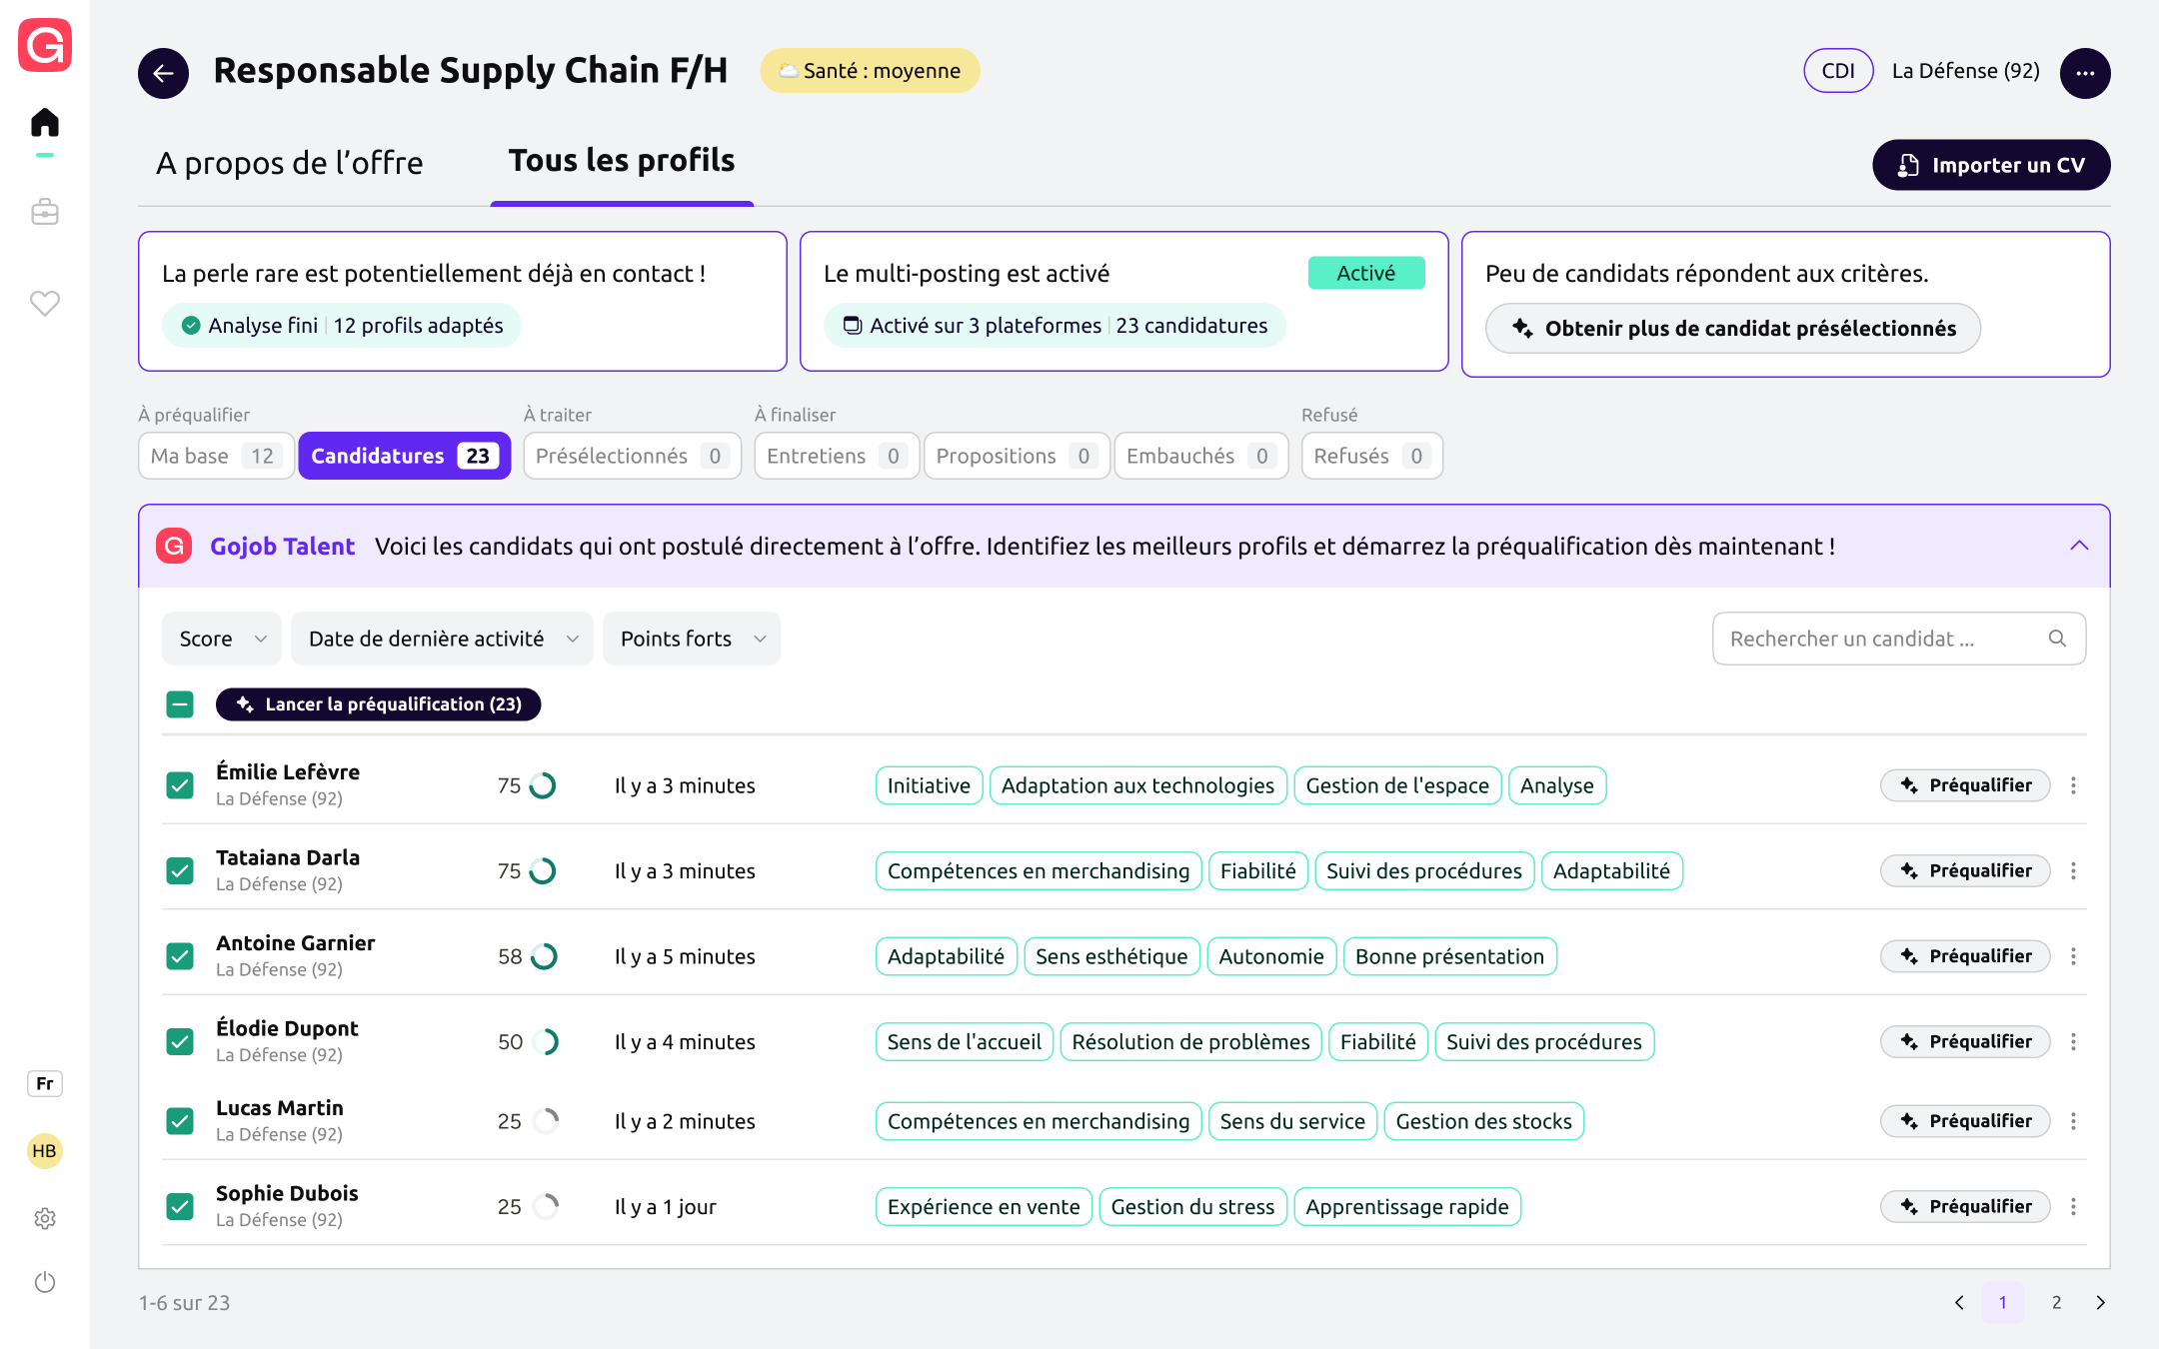Select the Présélectionnés stage tab

(631, 456)
